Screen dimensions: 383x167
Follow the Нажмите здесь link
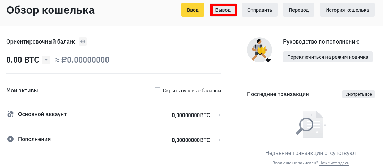[334, 163]
